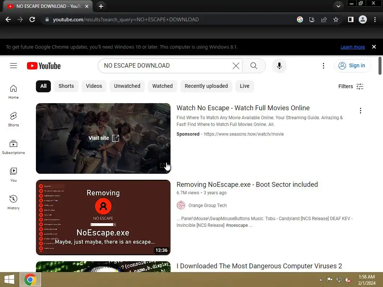This screenshot has height=287, width=383.
Task: Clear the search query with the X
Action: coord(236,66)
